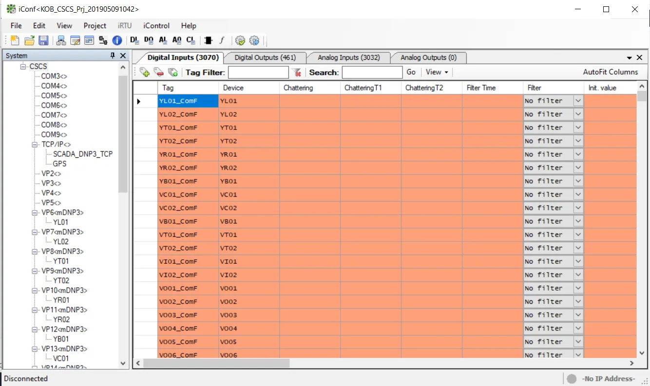The image size is (650, 386).
Task: Clear the tag filter with the funnel icon
Action: tap(296, 73)
